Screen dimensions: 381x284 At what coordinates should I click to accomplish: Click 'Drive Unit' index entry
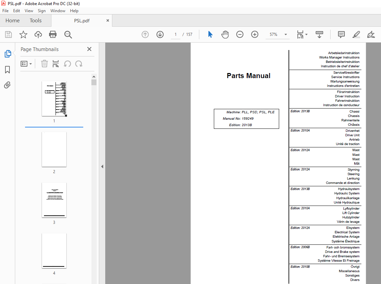(352, 135)
